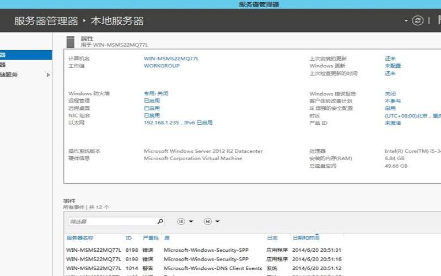Click the remote management enabled link
The width and height of the screenshot is (441, 276).
(x=152, y=101)
